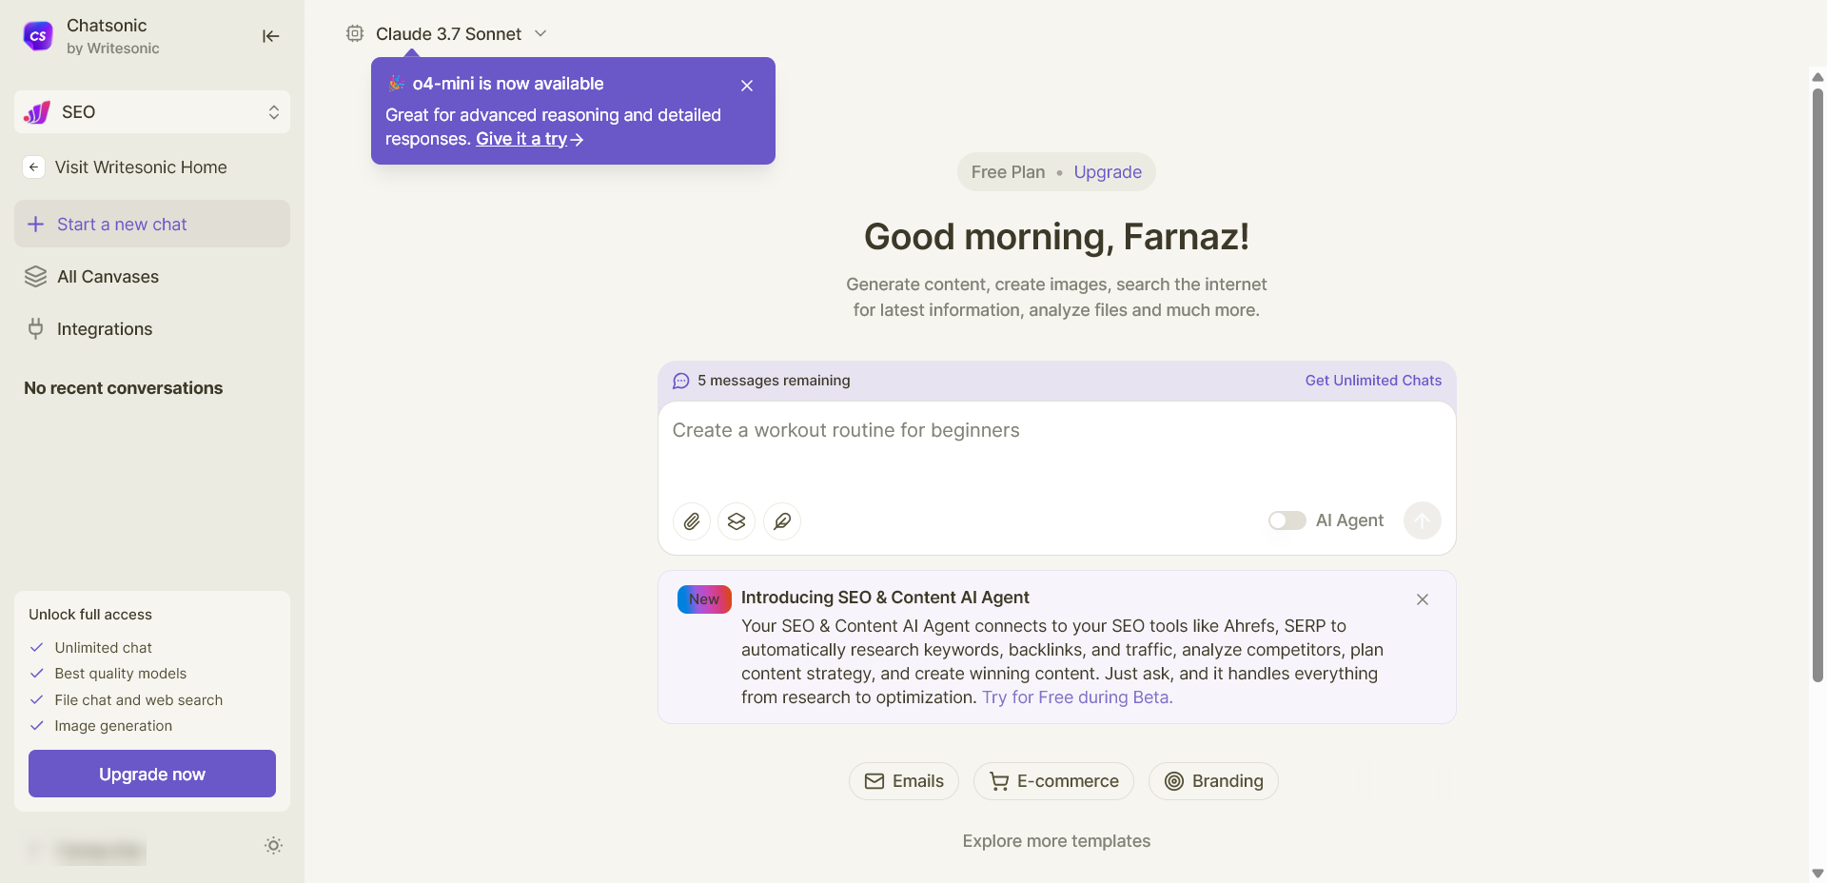The width and height of the screenshot is (1827, 883).
Task: Open Integrations page
Action: click(105, 329)
